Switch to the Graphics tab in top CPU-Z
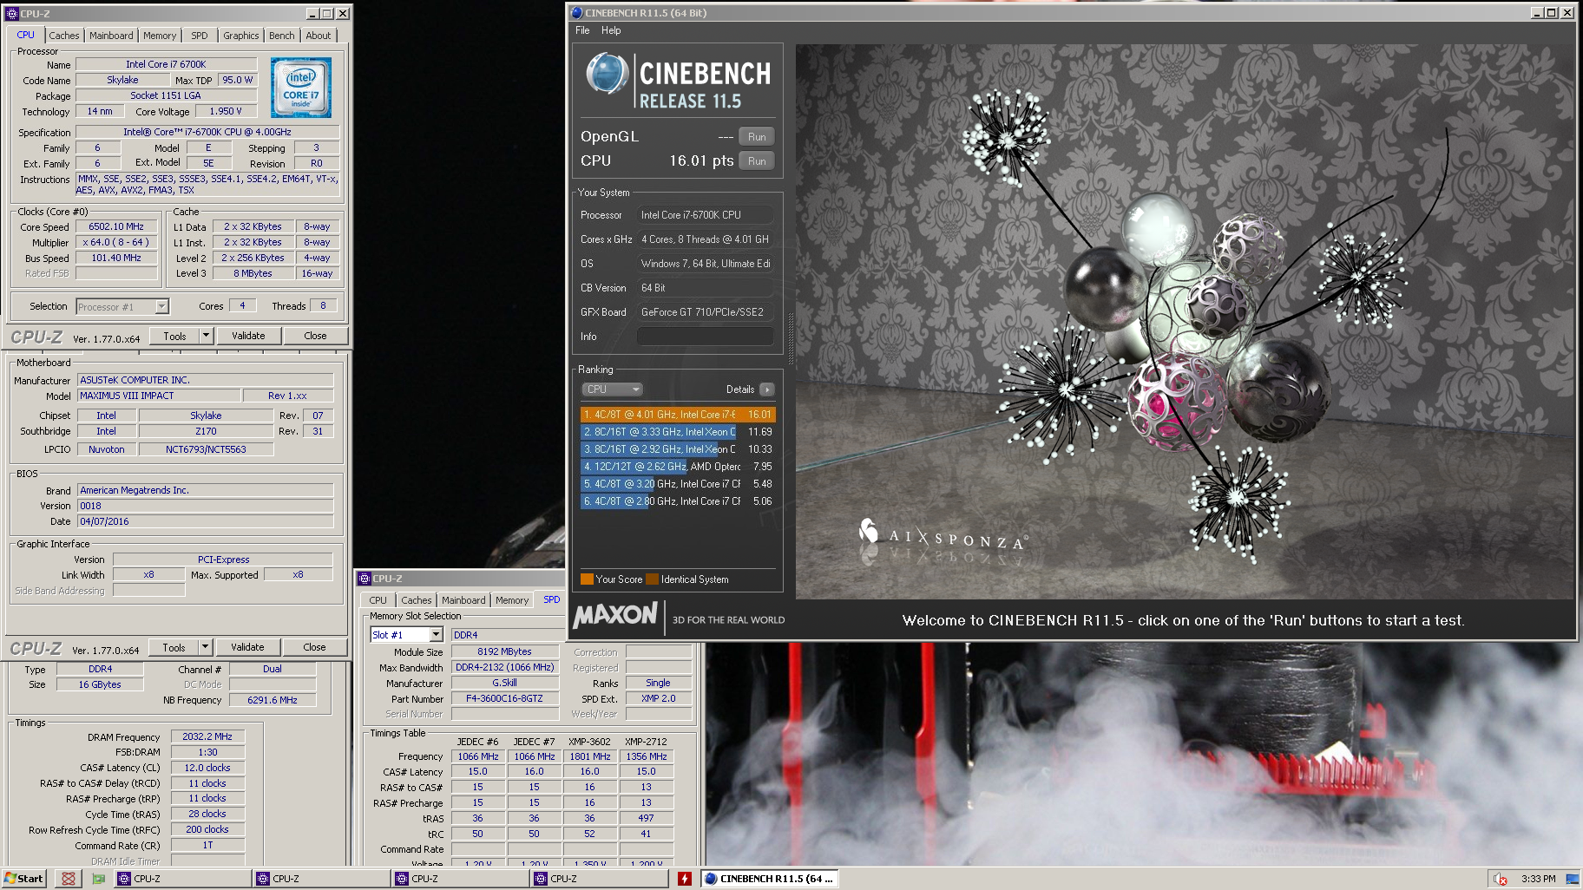 pyautogui.click(x=240, y=36)
